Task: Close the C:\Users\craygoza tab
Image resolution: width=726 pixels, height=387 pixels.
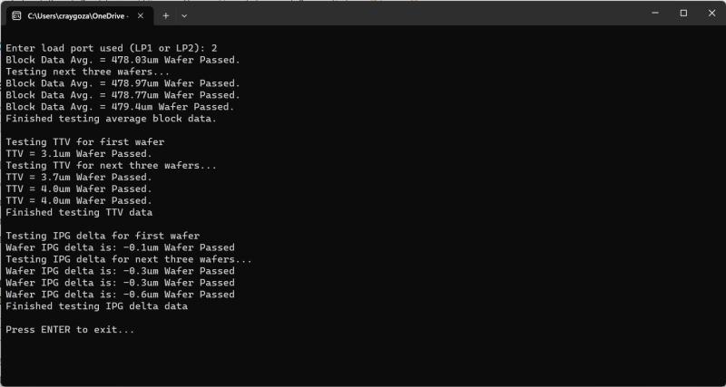Action: pos(141,15)
